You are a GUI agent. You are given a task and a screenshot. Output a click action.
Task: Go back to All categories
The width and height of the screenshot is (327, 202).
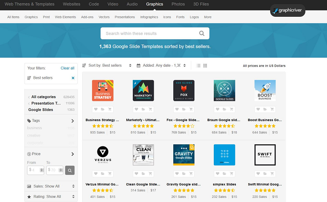pos(43,97)
